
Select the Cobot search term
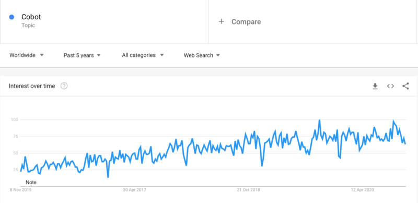pyautogui.click(x=31, y=17)
